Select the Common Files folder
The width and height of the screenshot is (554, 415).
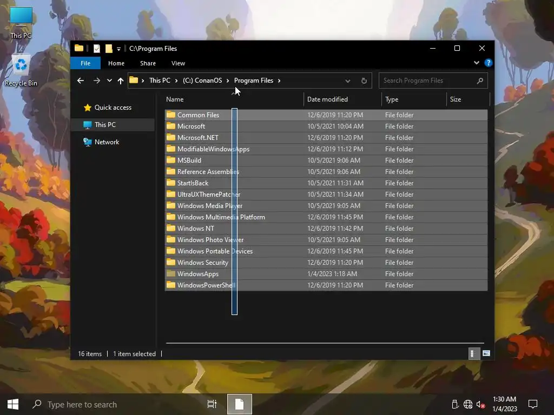coord(326,115)
